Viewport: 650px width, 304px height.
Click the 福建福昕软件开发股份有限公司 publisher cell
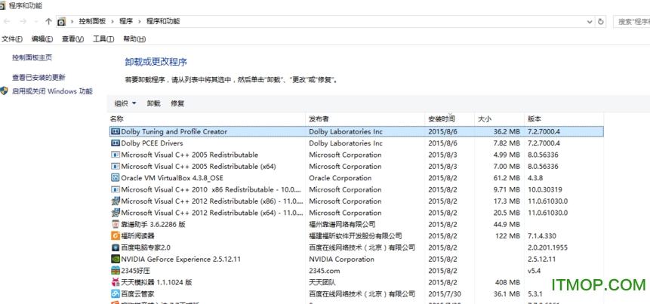point(356,236)
